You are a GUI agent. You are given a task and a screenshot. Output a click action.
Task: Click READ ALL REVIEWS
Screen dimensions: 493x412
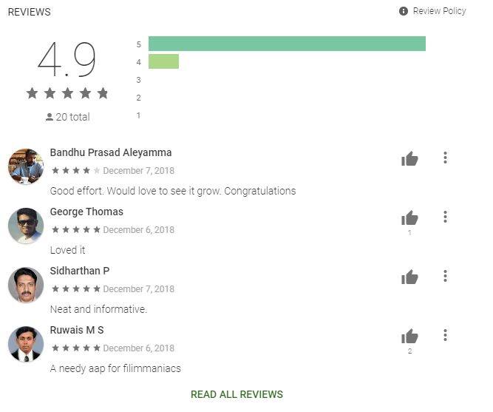pos(237,394)
